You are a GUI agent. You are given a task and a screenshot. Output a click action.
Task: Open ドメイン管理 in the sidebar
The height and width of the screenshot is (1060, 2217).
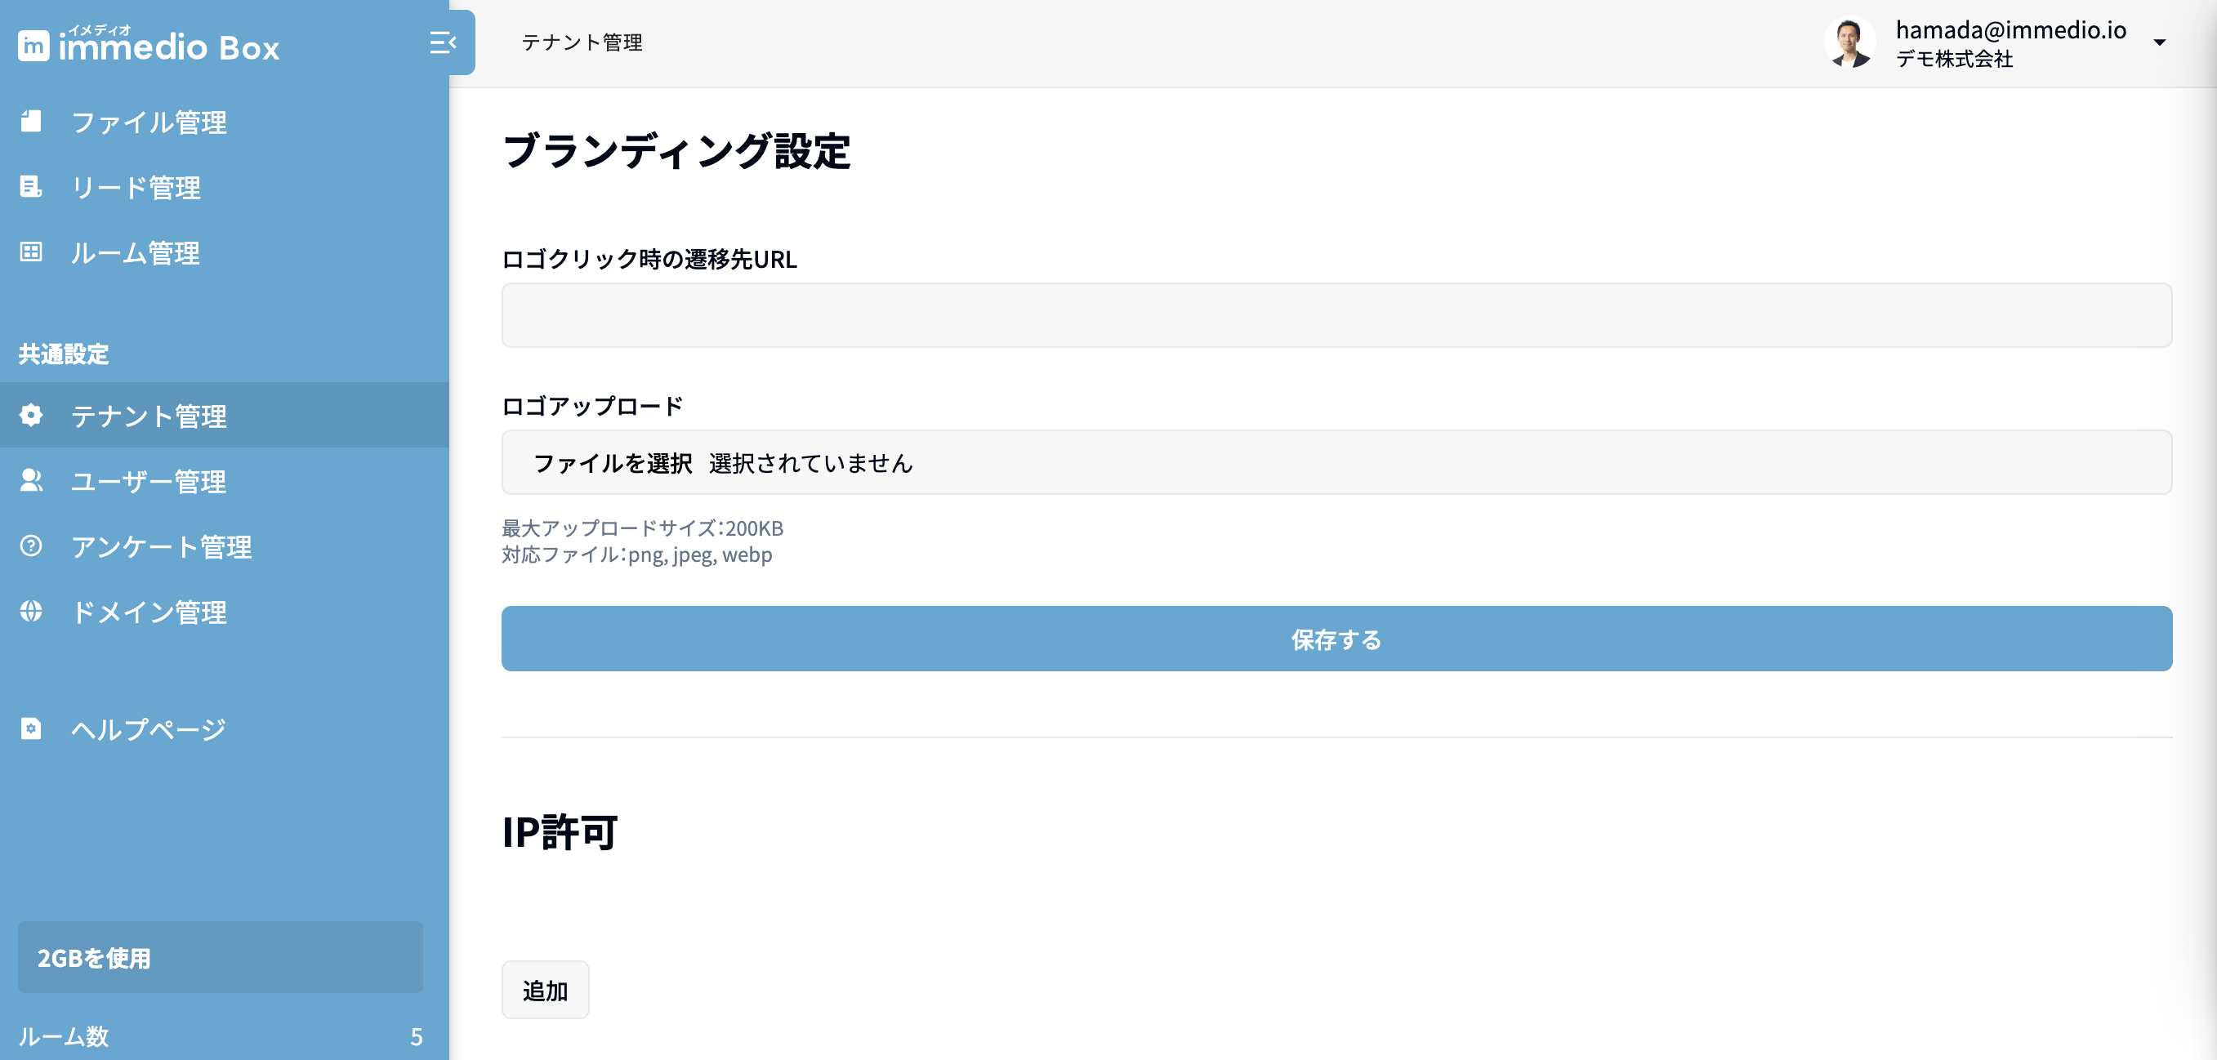coord(149,612)
